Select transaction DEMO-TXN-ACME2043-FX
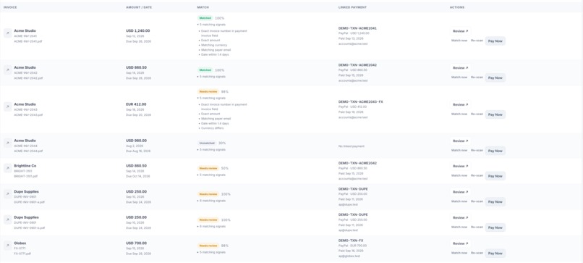 tap(360, 101)
